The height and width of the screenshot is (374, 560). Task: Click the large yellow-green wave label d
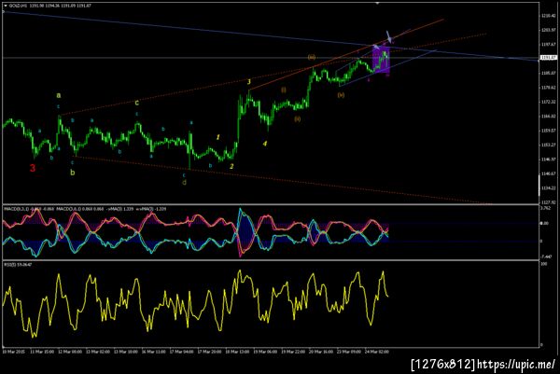click(x=184, y=183)
